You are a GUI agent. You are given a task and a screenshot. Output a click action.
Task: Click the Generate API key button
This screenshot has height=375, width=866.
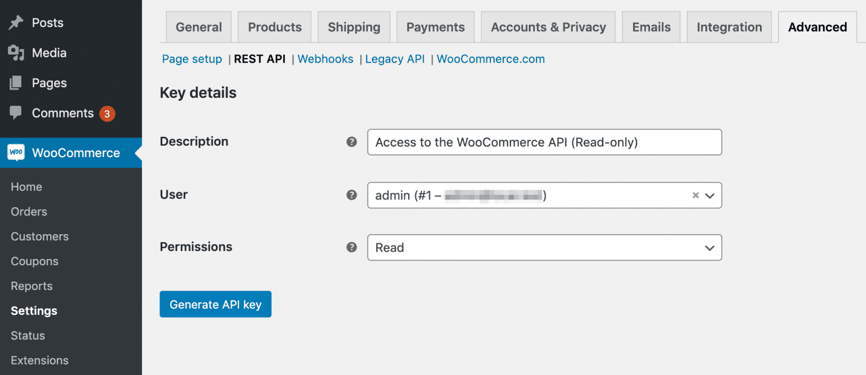(x=215, y=304)
